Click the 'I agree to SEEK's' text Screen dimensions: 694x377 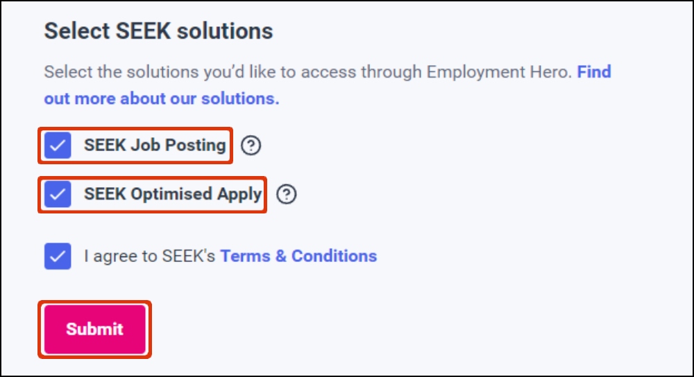[149, 256]
